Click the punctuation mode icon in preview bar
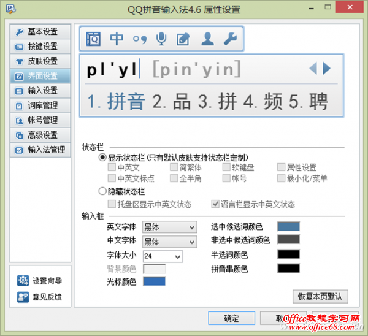The image size is (368, 336). (x=140, y=39)
